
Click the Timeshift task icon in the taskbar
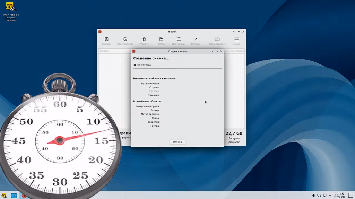24,196
